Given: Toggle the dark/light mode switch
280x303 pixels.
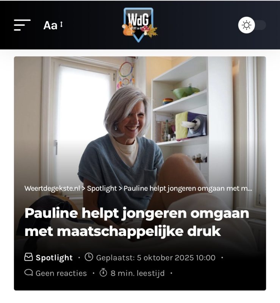Looking at the screenshot, I should click(252, 25).
